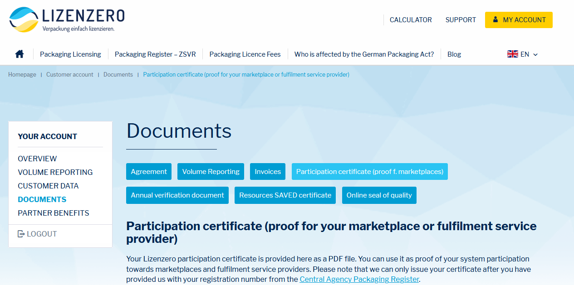Viewport: 574px width, 285px height.
Task: Open the Blog menu item
Action: (x=454, y=54)
